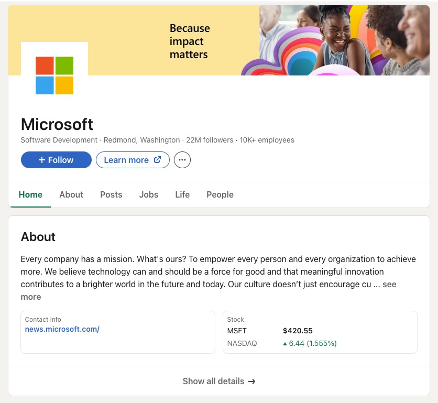The width and height of the screenshot is (438, 403).
Task: Click the plus icon inside Follow button
Action: pos(41,160)
